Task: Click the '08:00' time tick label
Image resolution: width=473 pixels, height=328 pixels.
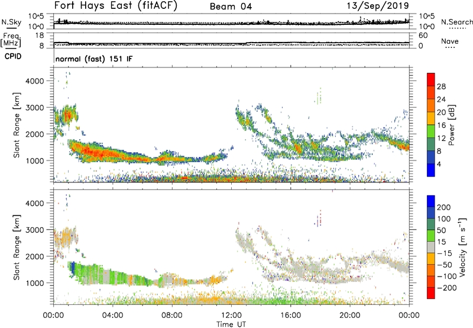Action: [172, 316]
